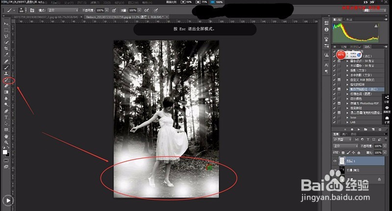Select the Eyedropper tool

coord(6,55)
